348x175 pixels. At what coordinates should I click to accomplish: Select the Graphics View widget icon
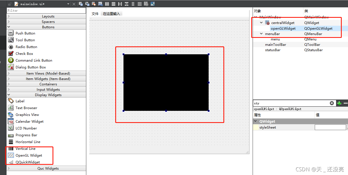[x=11, y=114]
